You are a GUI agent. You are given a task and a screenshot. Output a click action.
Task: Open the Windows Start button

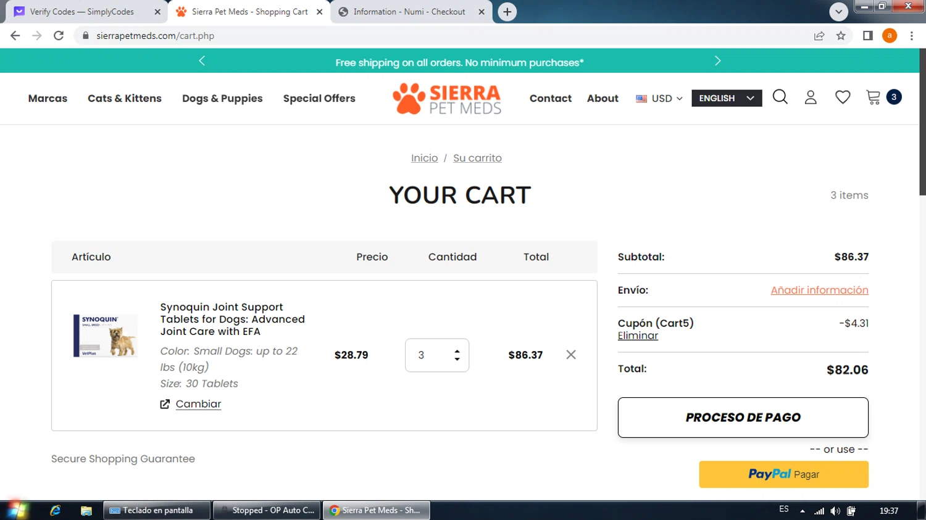(16, 510)
